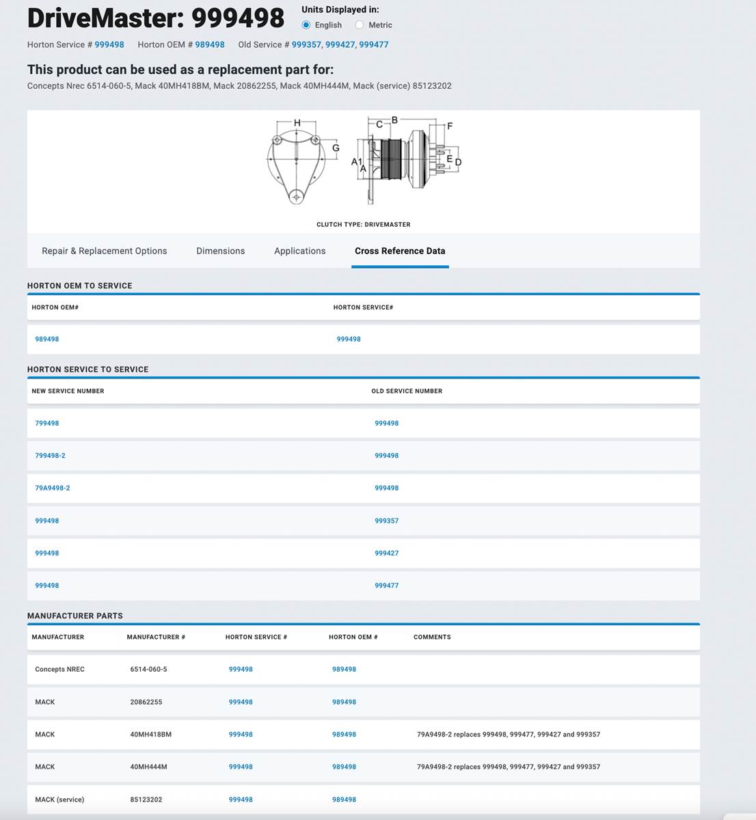Open the Applications tab
The width and height of the screenshot is (756, 820).
click(x=299, y=251)
